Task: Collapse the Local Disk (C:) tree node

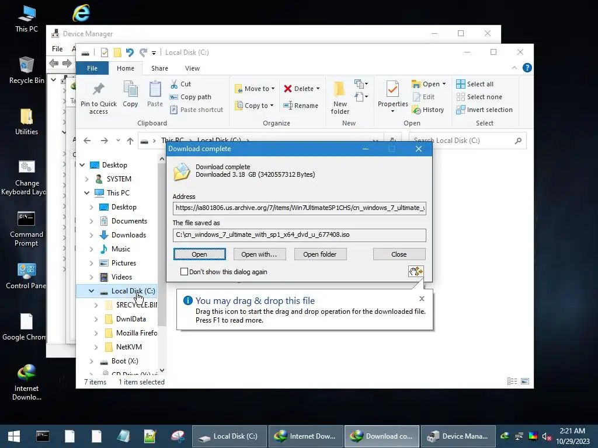Action: 92,291
